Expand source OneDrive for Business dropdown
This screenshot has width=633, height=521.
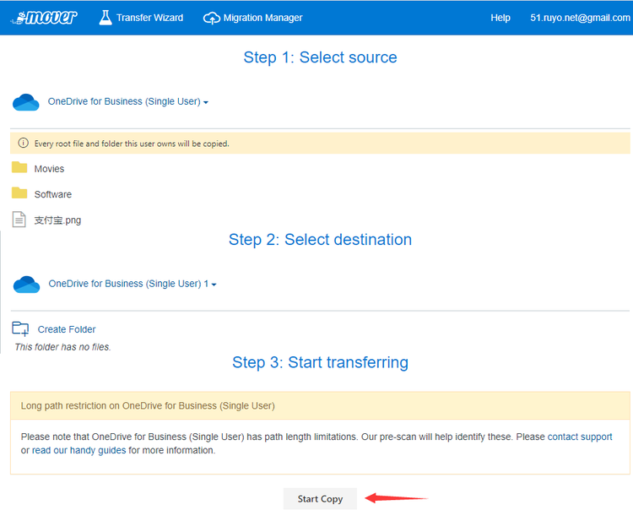point(128,101)
